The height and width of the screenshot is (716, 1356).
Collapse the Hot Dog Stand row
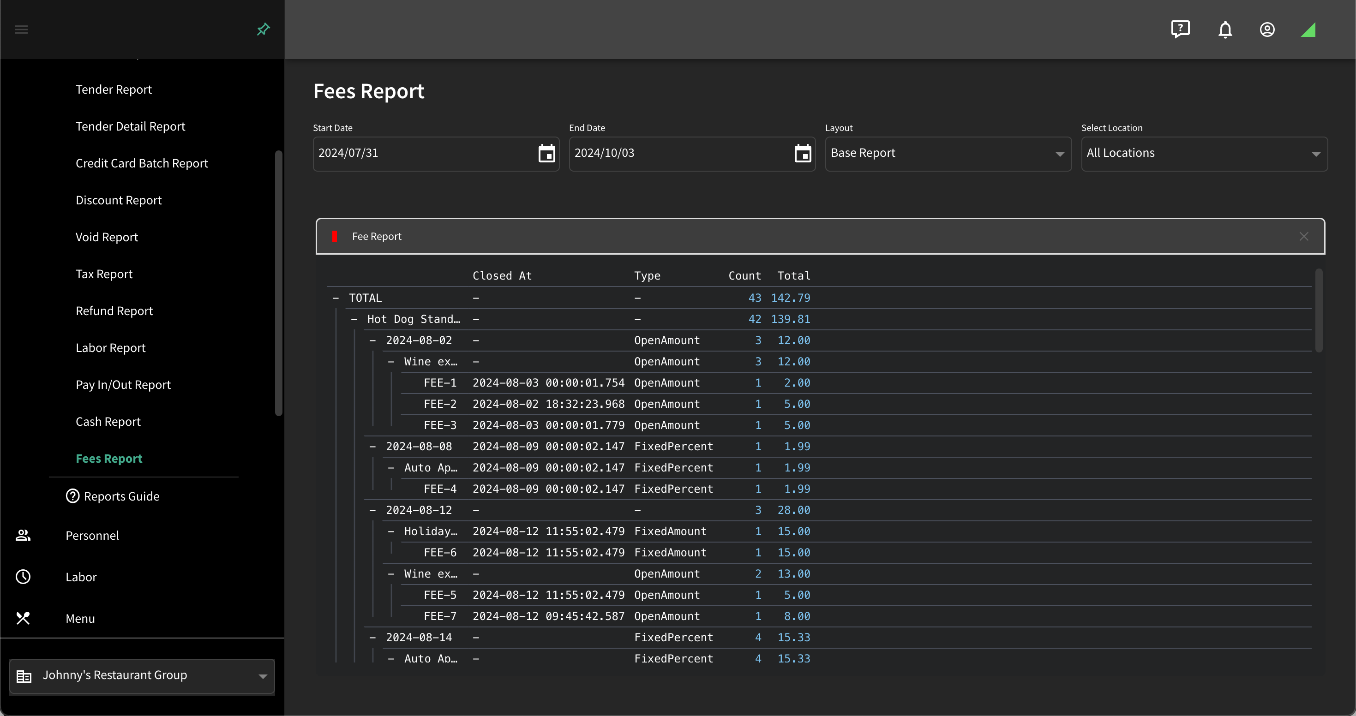click(354, 319)
